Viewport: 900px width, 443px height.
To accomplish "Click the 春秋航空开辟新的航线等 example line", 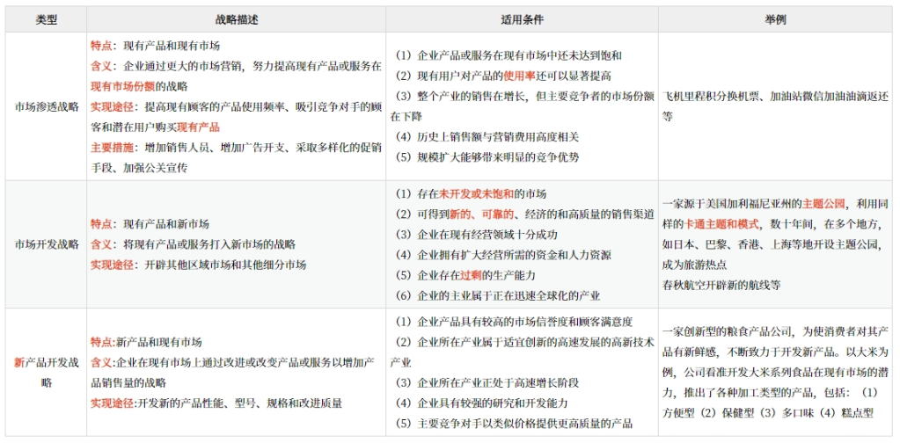I will [x=721, y=285].
